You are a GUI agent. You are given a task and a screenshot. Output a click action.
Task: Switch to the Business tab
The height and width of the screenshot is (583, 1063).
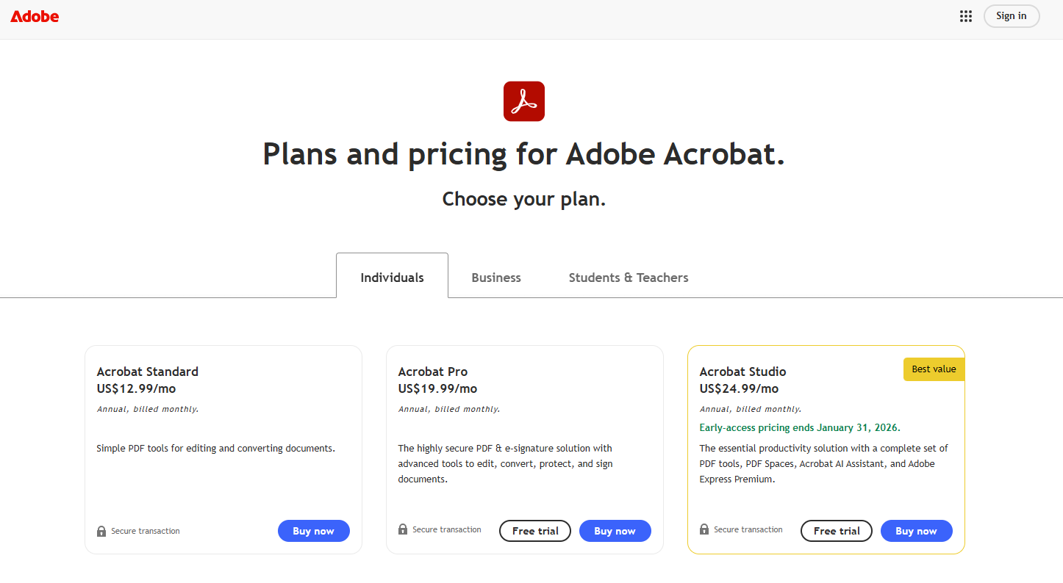click(496, 277)
